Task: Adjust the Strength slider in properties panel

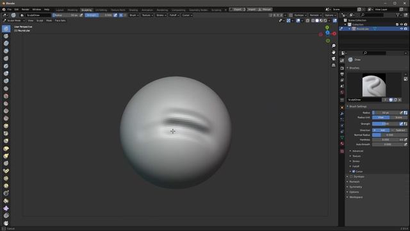Action: point(386,124)
